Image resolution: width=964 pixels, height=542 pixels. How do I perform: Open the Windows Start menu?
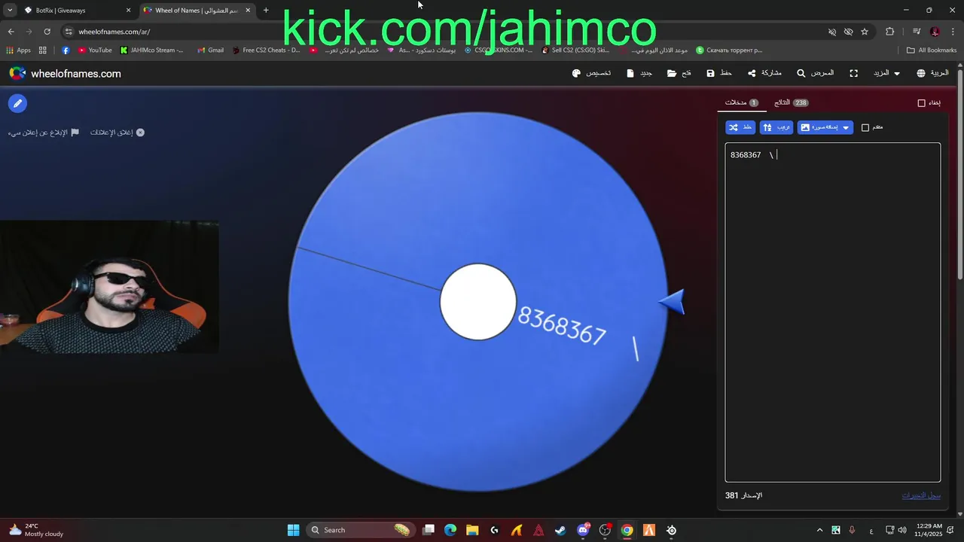click(x=294, y=530)
